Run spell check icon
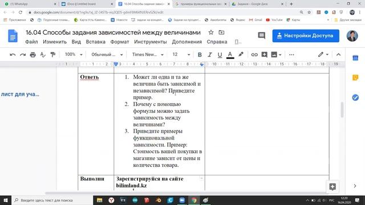The height and width of the screenshot is (205, 365). tap(43, 55)
